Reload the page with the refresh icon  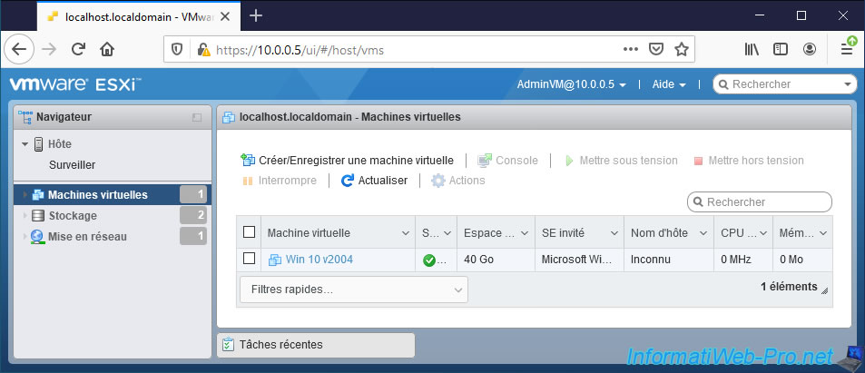coord(78,50)
